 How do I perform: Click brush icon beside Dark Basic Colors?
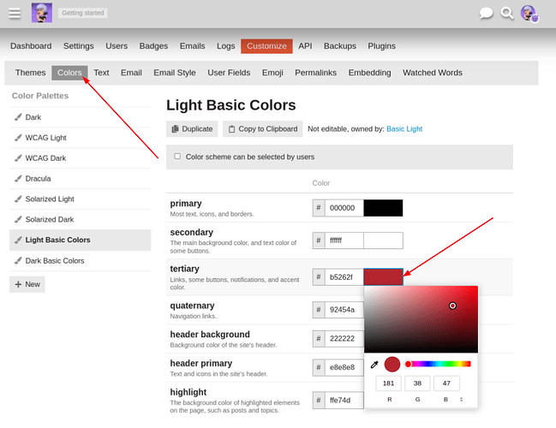[18, 261]
